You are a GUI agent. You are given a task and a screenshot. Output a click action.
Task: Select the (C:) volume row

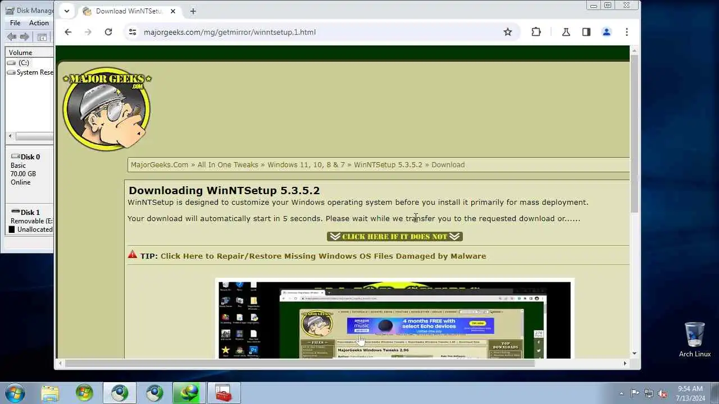(x=30, y=63)
